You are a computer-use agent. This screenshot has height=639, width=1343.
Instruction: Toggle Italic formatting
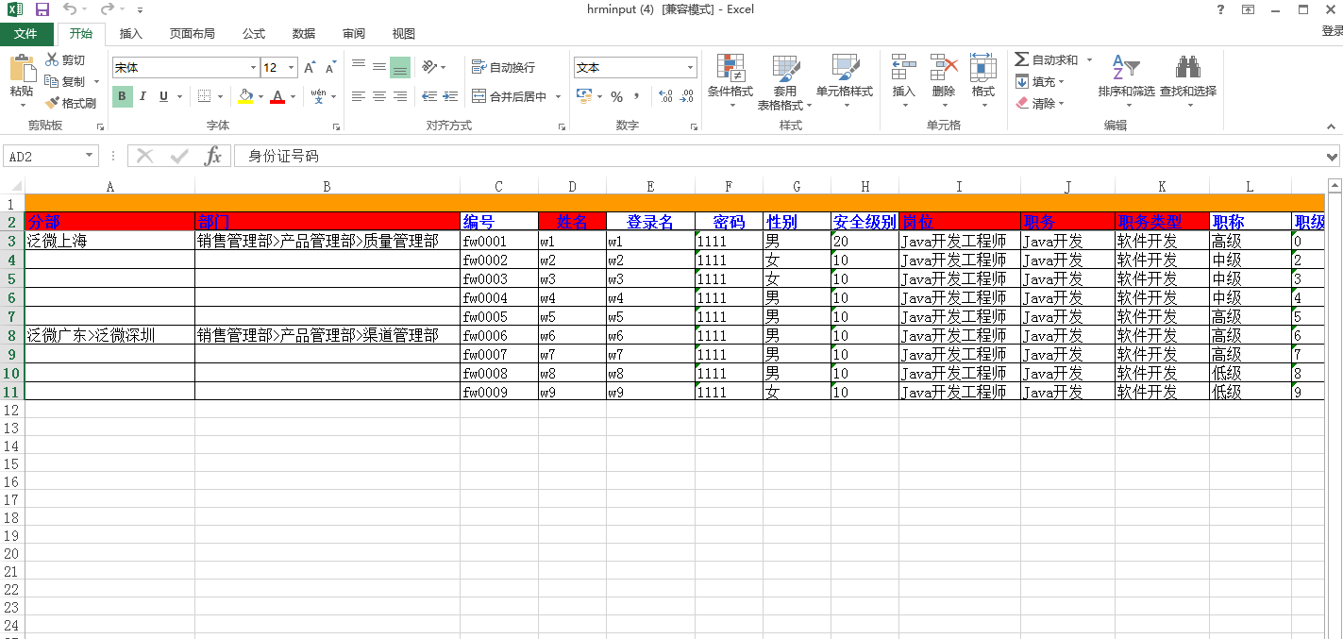point(143,96)
